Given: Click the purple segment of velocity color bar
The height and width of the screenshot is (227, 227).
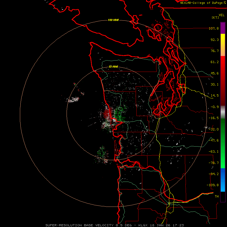Looking at the screenshot, I should 223,28.
